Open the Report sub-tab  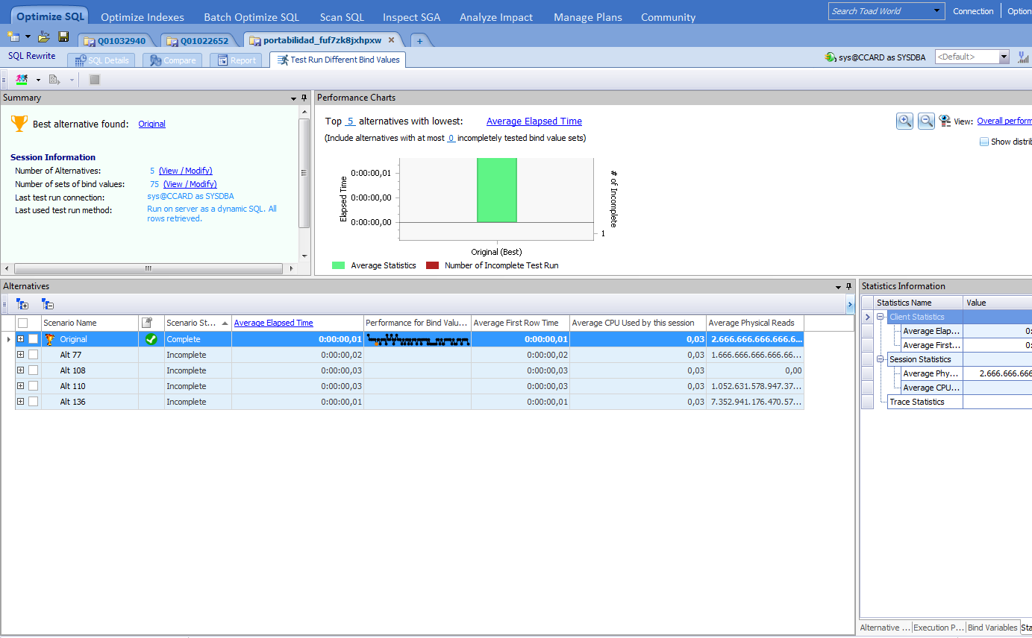237,60
